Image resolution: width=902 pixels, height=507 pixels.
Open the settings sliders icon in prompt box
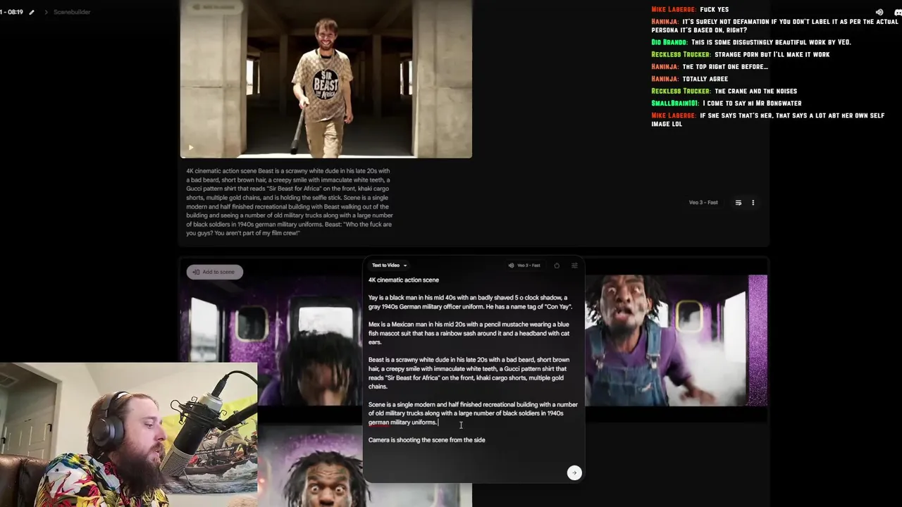pyautogui.click(x=574, y=265)
